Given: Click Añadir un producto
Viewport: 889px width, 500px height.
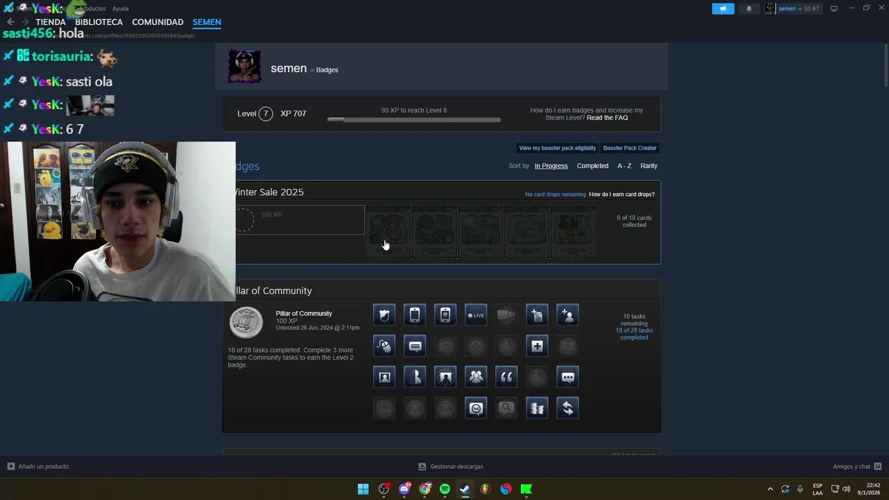Looking at the screenshot, I should point(38,467).
